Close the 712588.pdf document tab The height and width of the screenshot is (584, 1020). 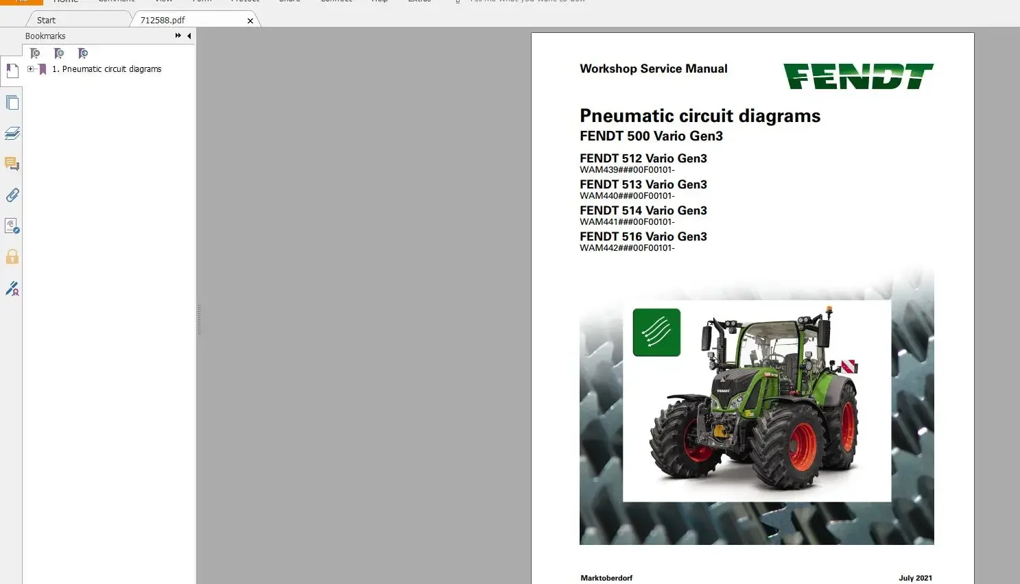pyautogui.click(x=250, y=21)
